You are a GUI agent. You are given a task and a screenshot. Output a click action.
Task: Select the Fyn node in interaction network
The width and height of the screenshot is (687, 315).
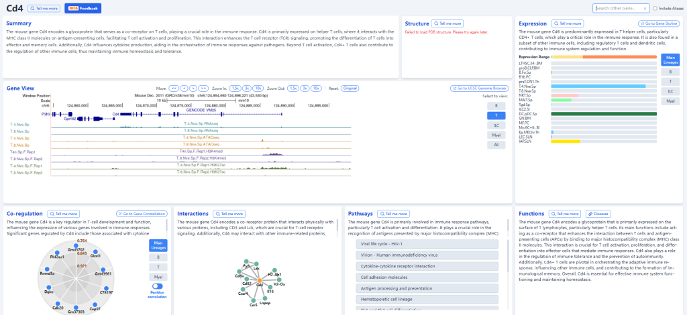pyautogui.click(x=246, y=261)
